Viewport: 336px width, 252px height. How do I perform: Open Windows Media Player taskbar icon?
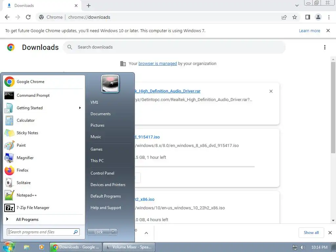pos(41,247)
